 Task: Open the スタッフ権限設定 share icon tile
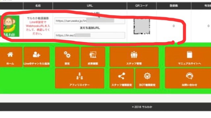[122, 78]
